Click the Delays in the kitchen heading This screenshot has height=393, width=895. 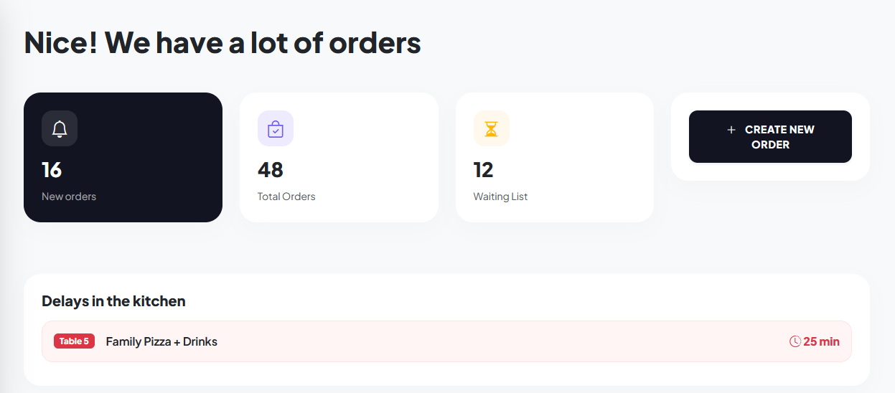pos(113,301)
